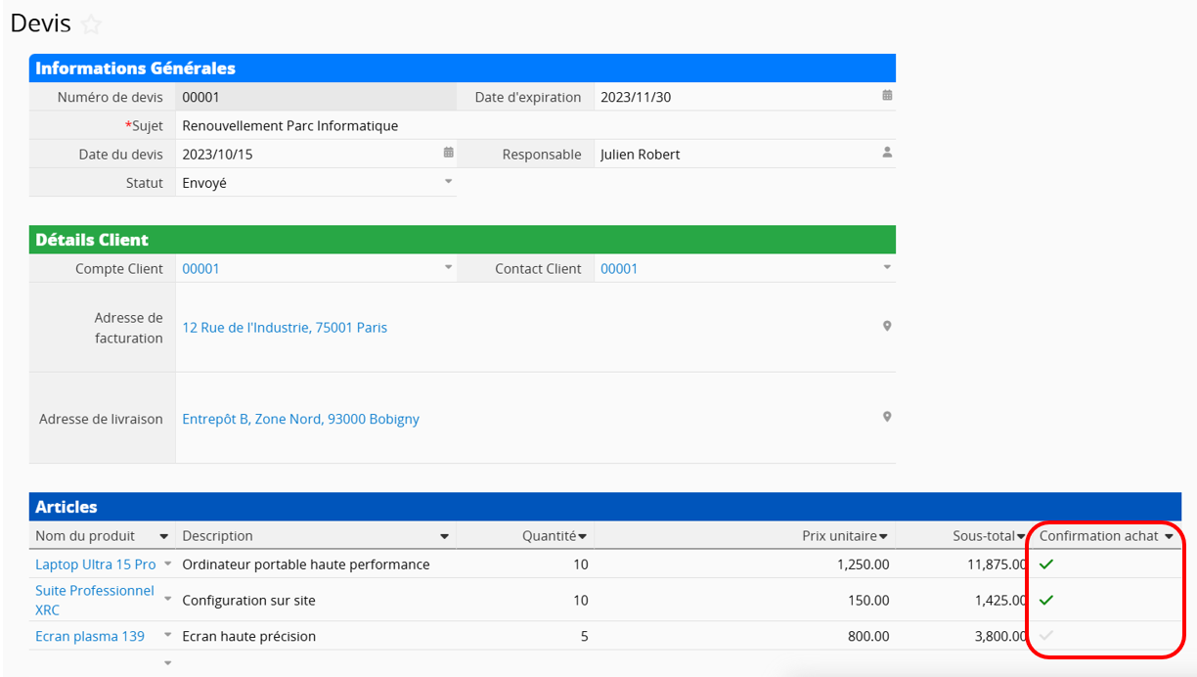
Task: Expand the Compte Client dropdown
Action: [448, 267]
